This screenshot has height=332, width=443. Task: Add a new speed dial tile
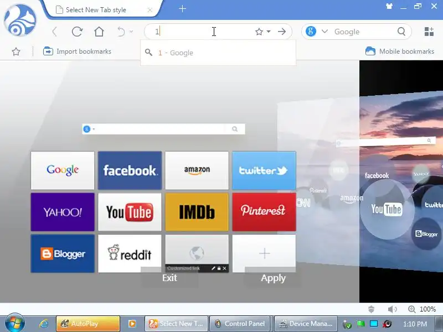coord(264,253)
